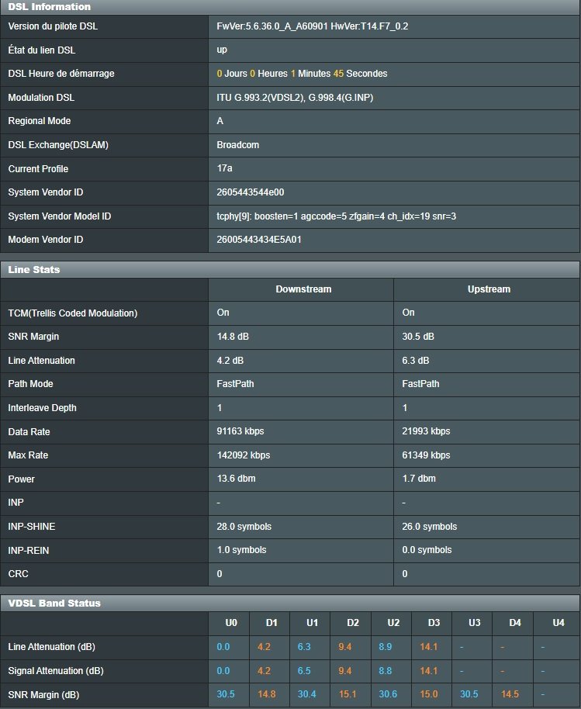This screenshot has height=709, width=581.
Task: Click the D3 Line Attenuation value 14.1
Action: tap(431, 647)
